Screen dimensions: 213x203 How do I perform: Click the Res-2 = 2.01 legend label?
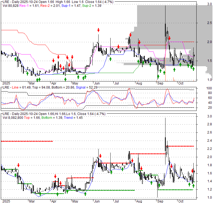point(50,5)
